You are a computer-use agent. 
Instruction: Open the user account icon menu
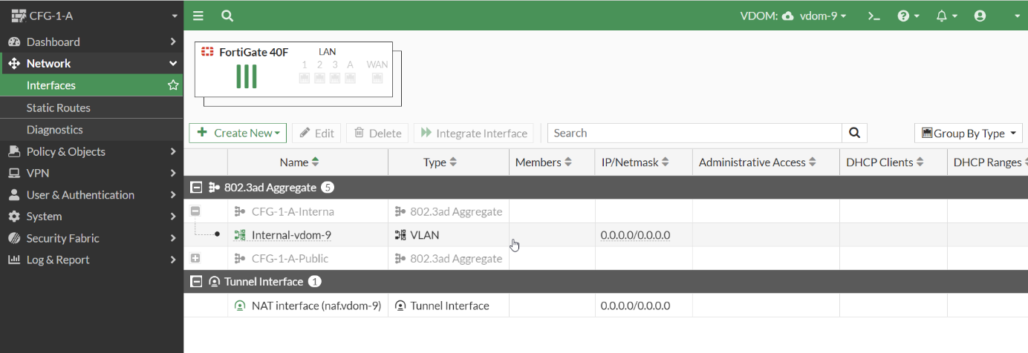980,16
